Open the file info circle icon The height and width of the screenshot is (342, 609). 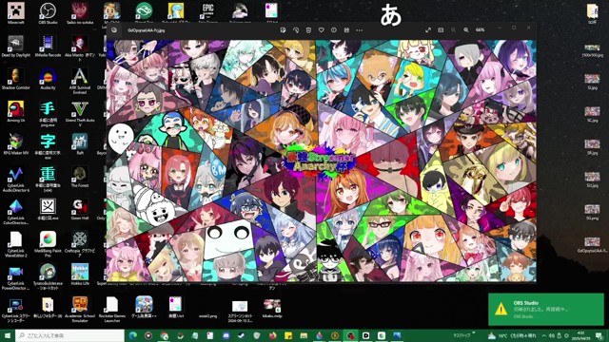pyautogui.click(x=334, y=29)
